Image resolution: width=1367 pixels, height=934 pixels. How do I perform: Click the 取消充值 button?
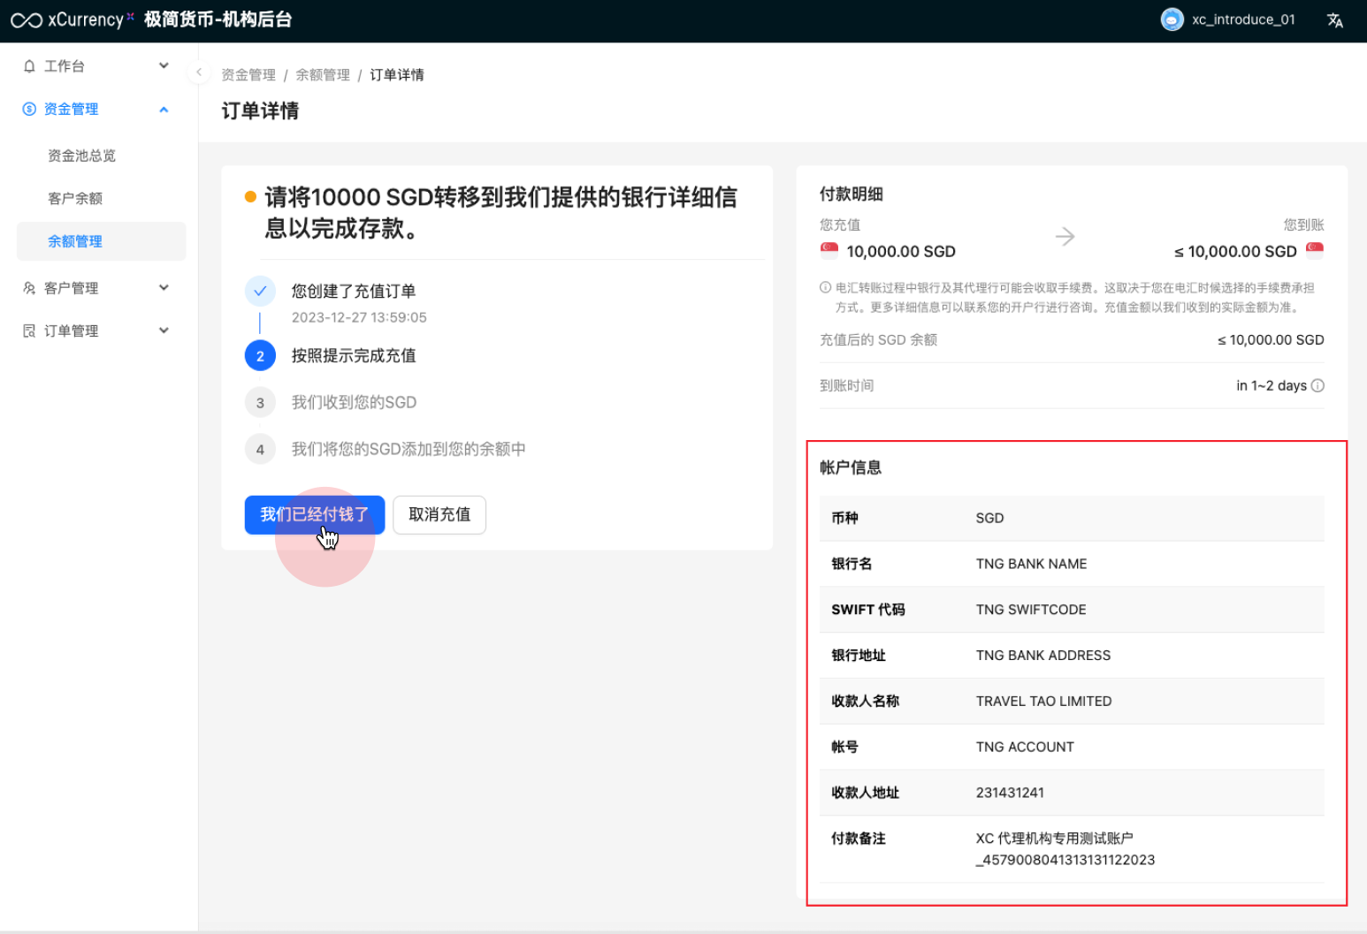(439, 514)
